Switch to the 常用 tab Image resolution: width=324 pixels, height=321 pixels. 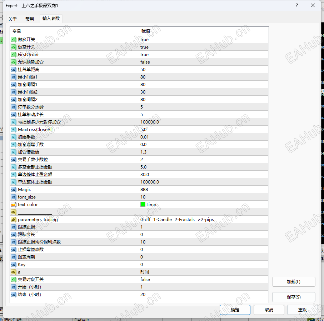(30, 19)
